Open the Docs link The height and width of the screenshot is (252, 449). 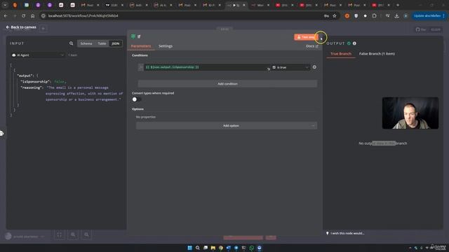coord(311,46)
